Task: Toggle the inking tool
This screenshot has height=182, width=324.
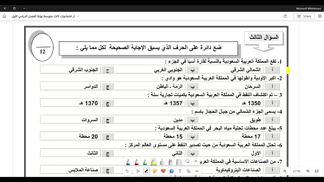Action: click(146, 171)
